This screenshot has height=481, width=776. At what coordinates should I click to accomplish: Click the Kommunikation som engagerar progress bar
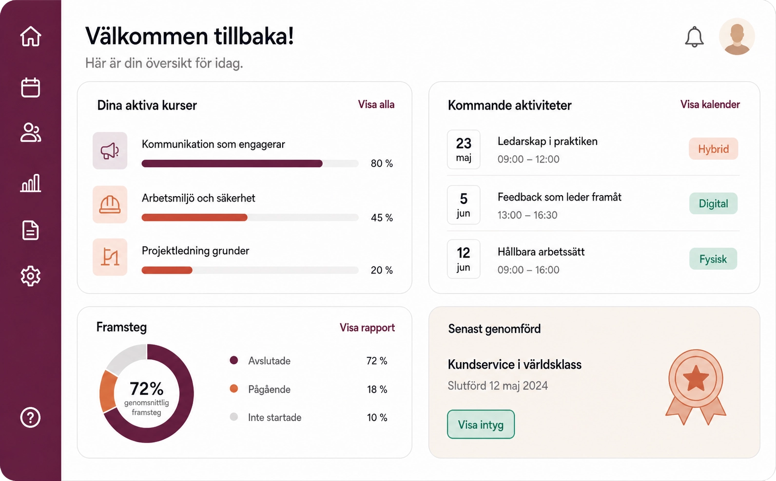(x=250, y=164)
